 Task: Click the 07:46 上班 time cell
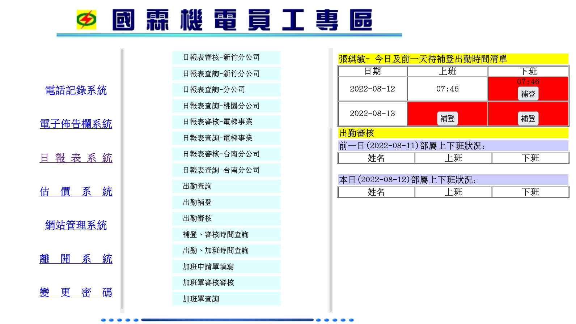pos(448,89)
